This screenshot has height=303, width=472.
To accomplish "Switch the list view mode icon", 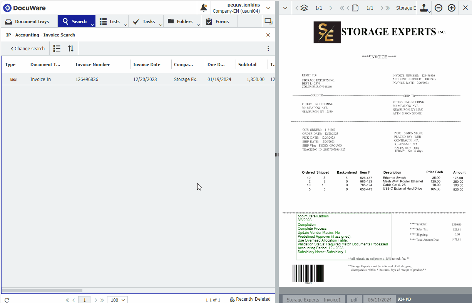I will (x=57, y=49).
